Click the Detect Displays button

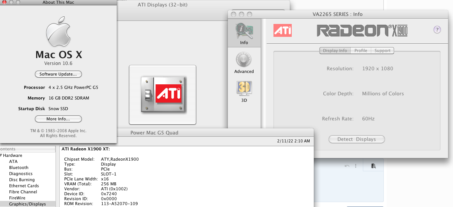(357, 139)
